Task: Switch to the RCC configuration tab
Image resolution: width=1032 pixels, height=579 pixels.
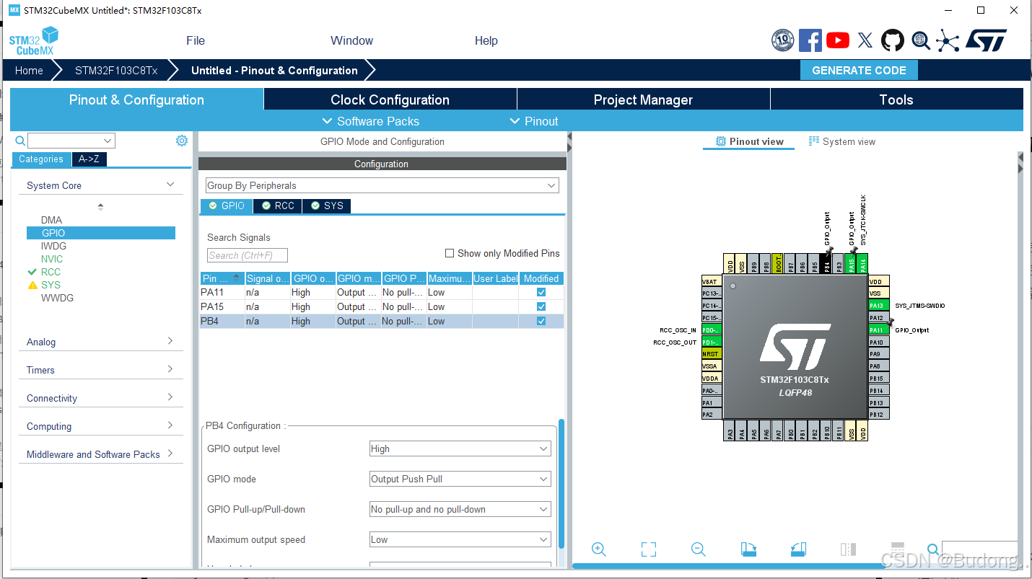Action: (x=279, y=205)
